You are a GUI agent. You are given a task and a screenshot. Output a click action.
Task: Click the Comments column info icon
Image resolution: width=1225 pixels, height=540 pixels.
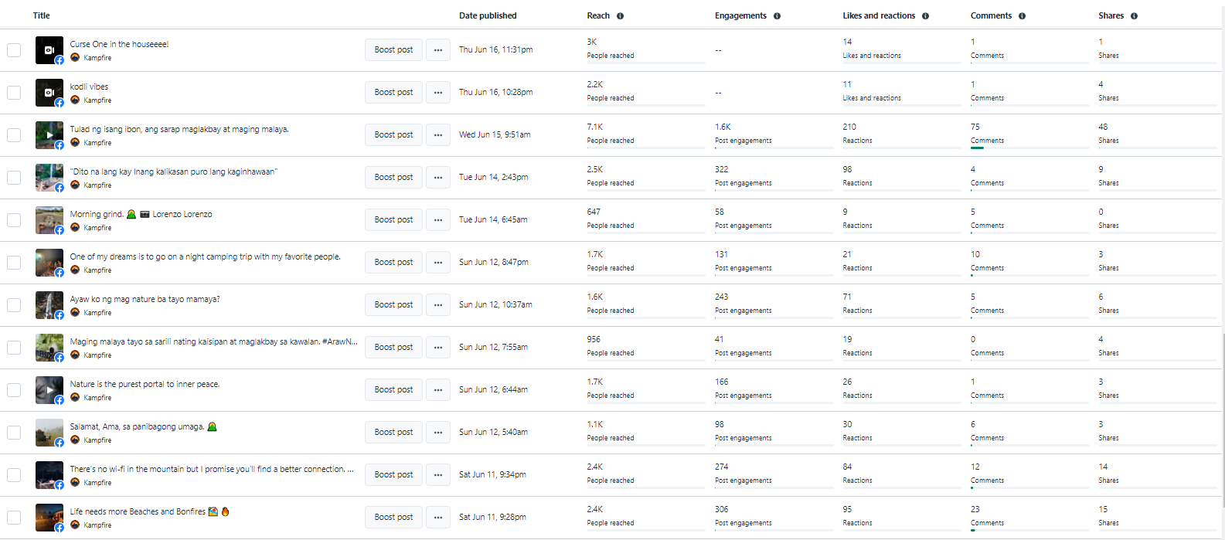(1022, 16)
